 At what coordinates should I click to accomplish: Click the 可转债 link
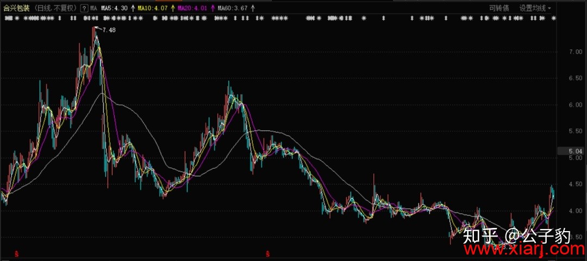pyautogui.click(x=499, y=8)
